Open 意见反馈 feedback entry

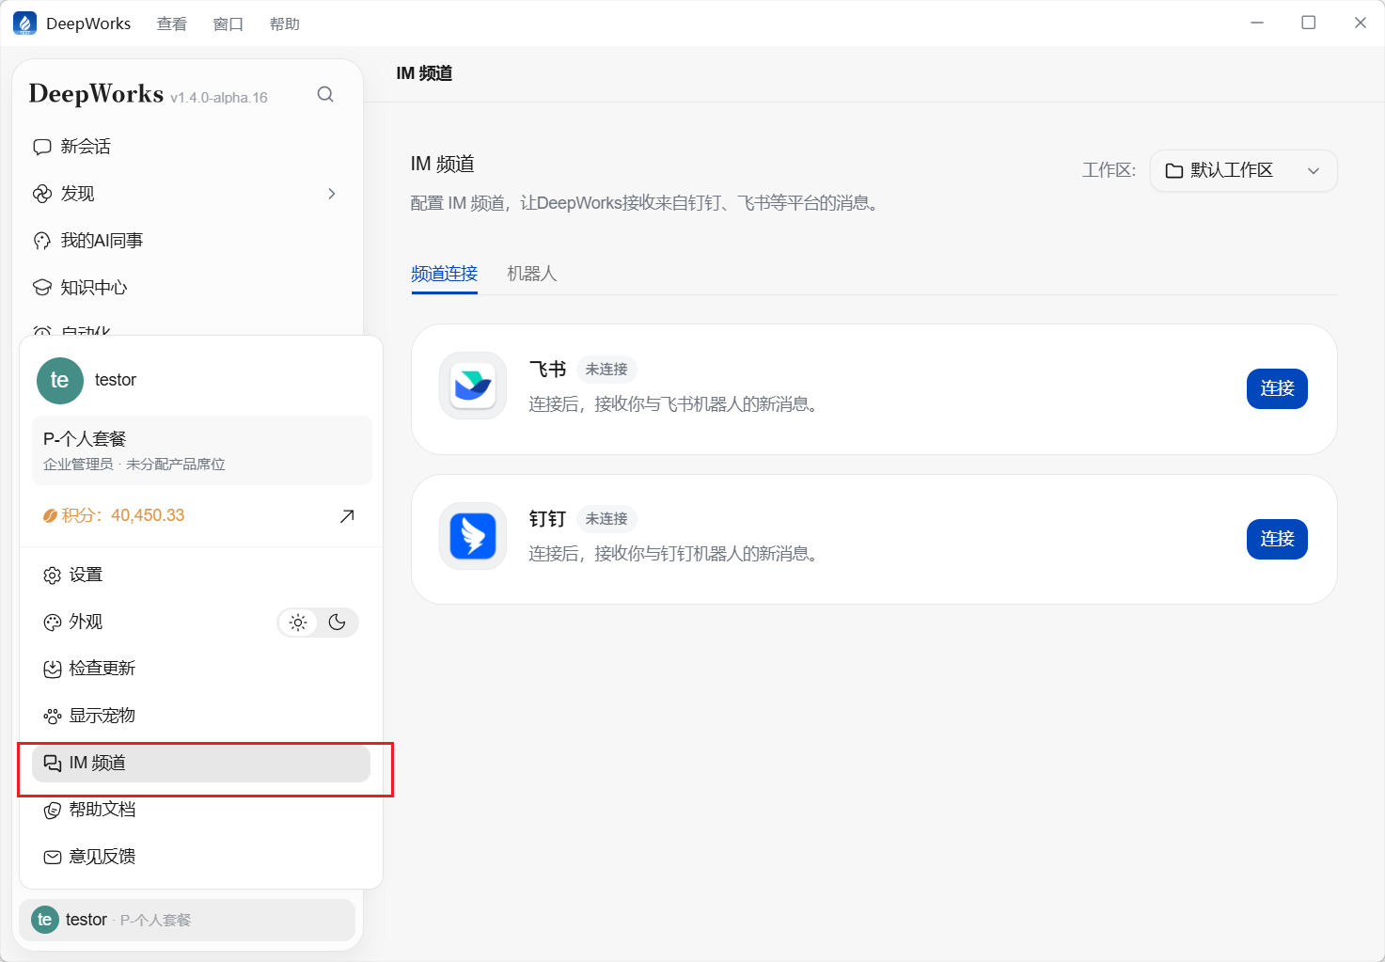(201, 857)
